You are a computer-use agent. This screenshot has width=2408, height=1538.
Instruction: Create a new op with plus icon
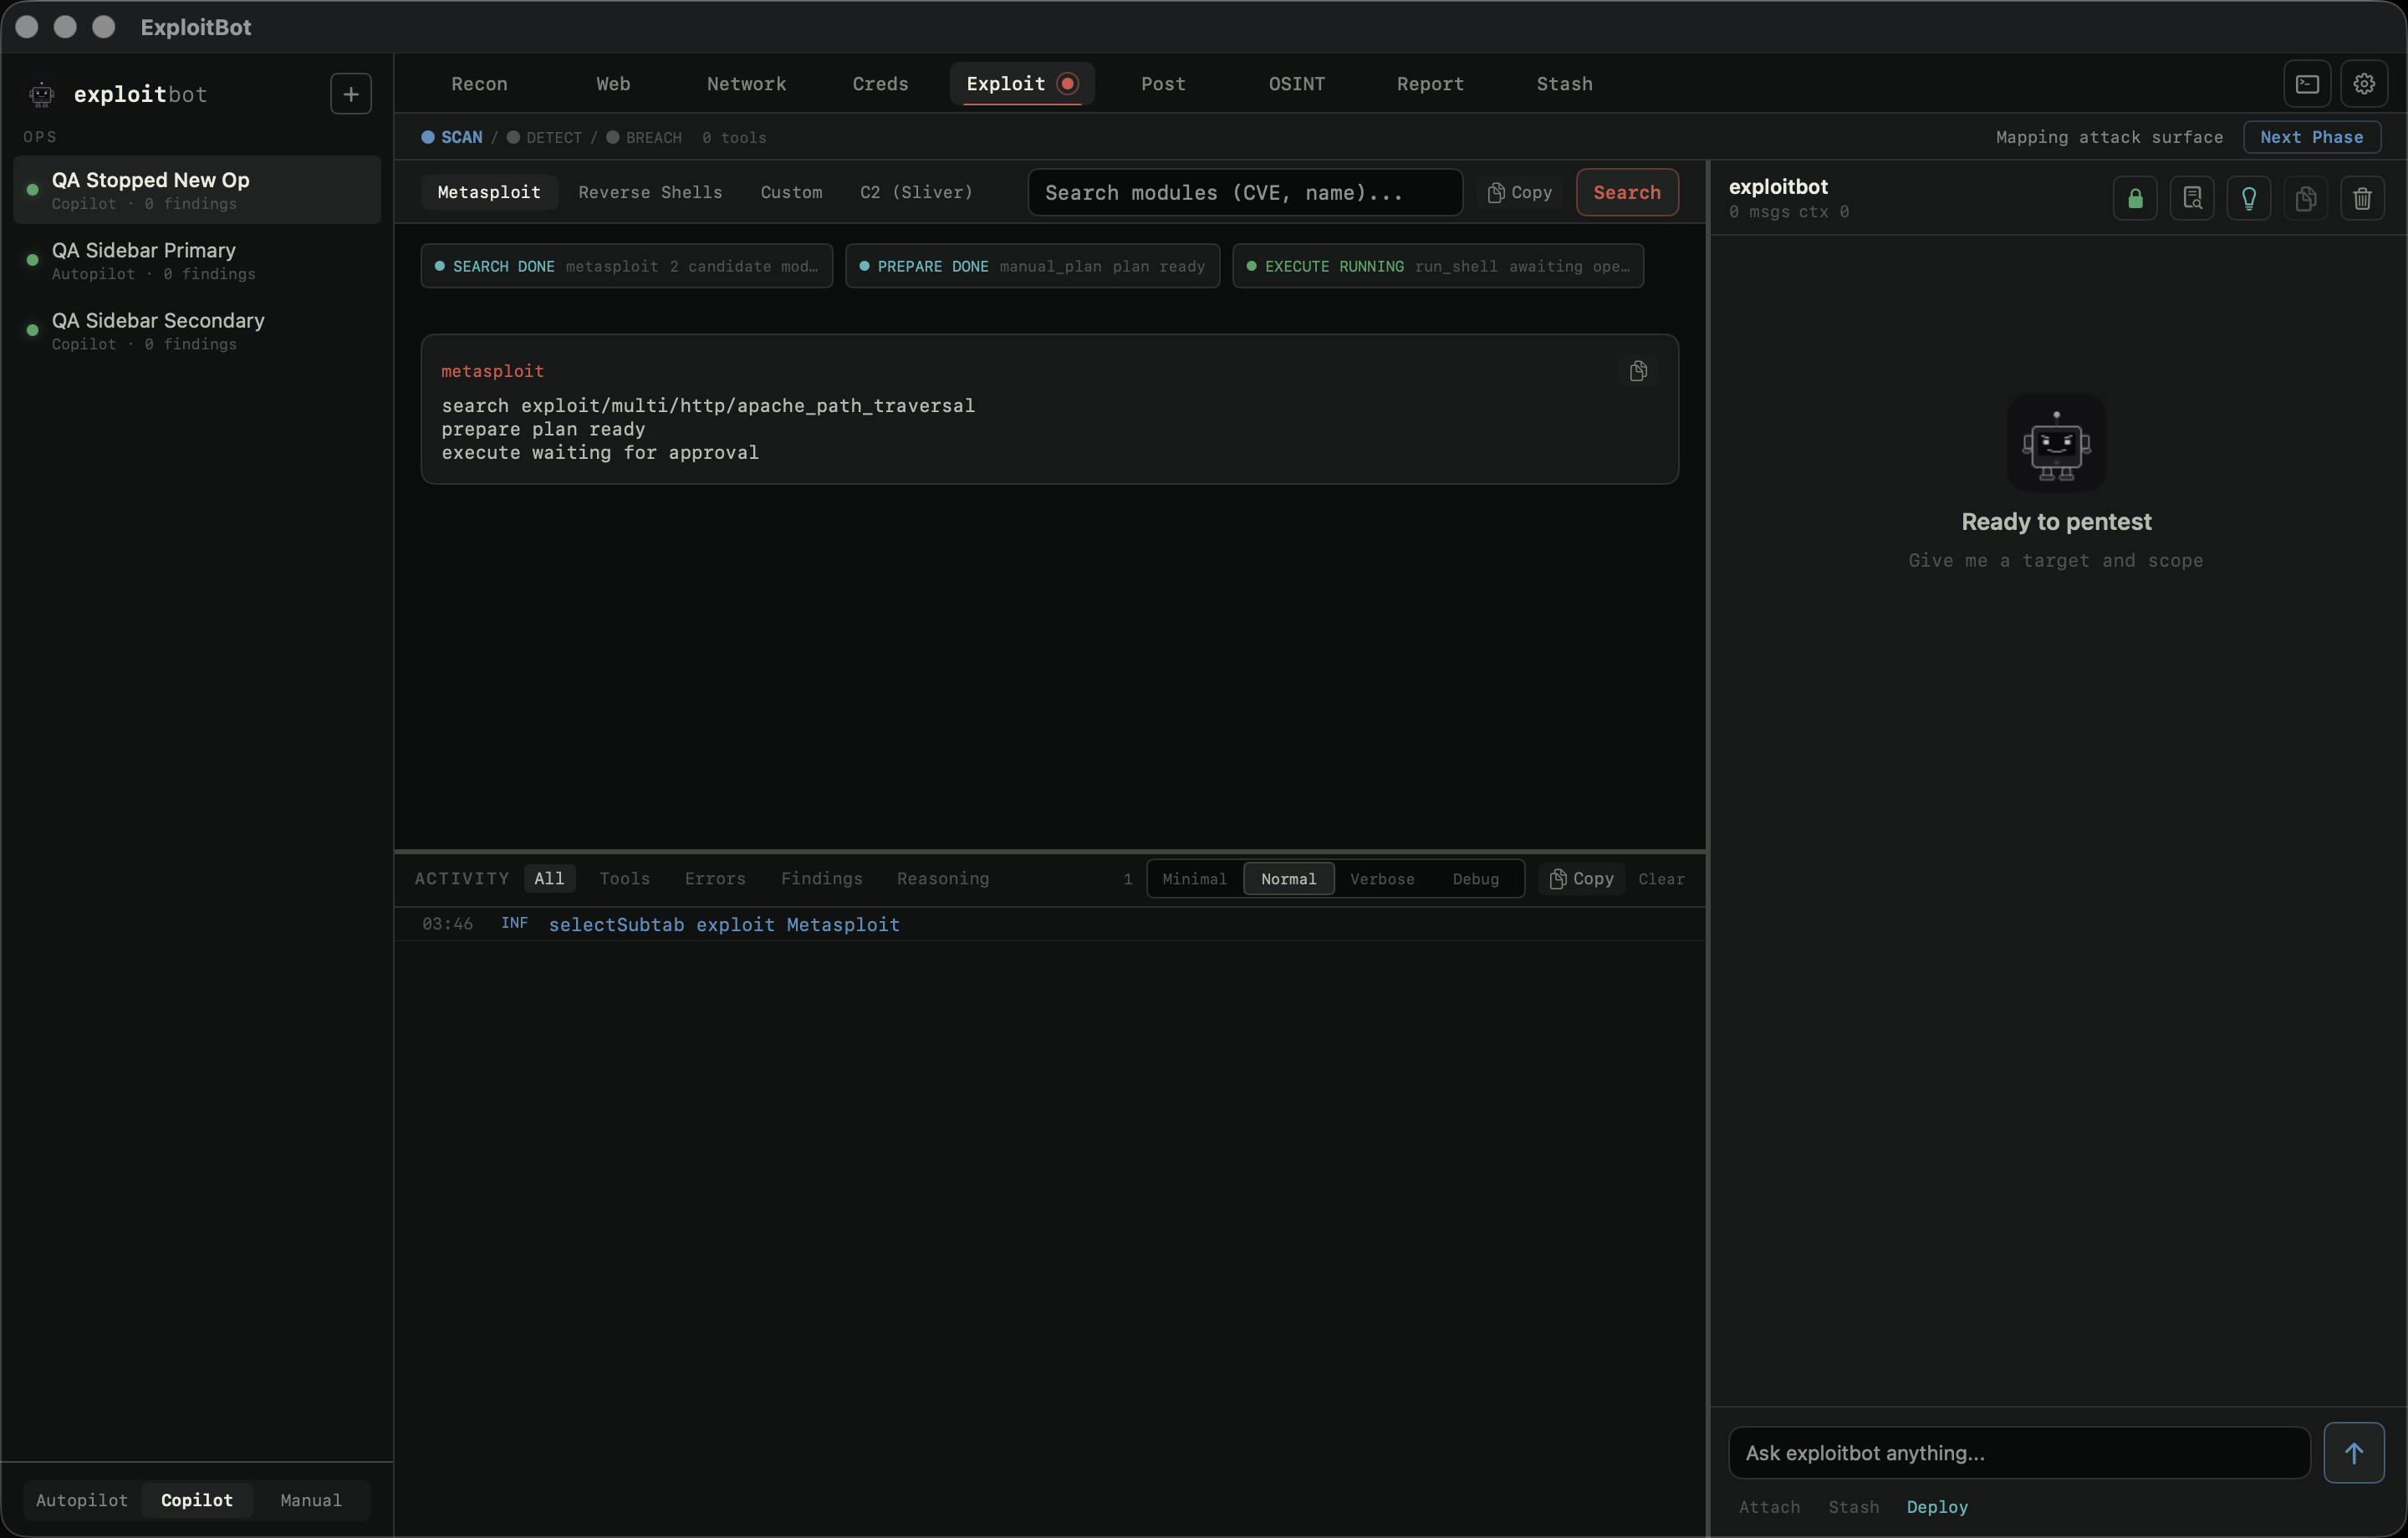pos(350,94)
